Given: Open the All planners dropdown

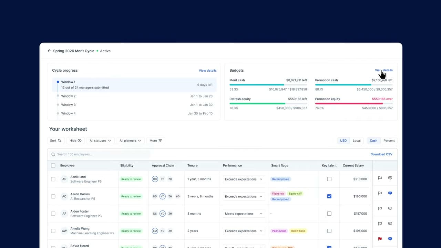Looking at the screenshot, I should (x=130, y=141).
